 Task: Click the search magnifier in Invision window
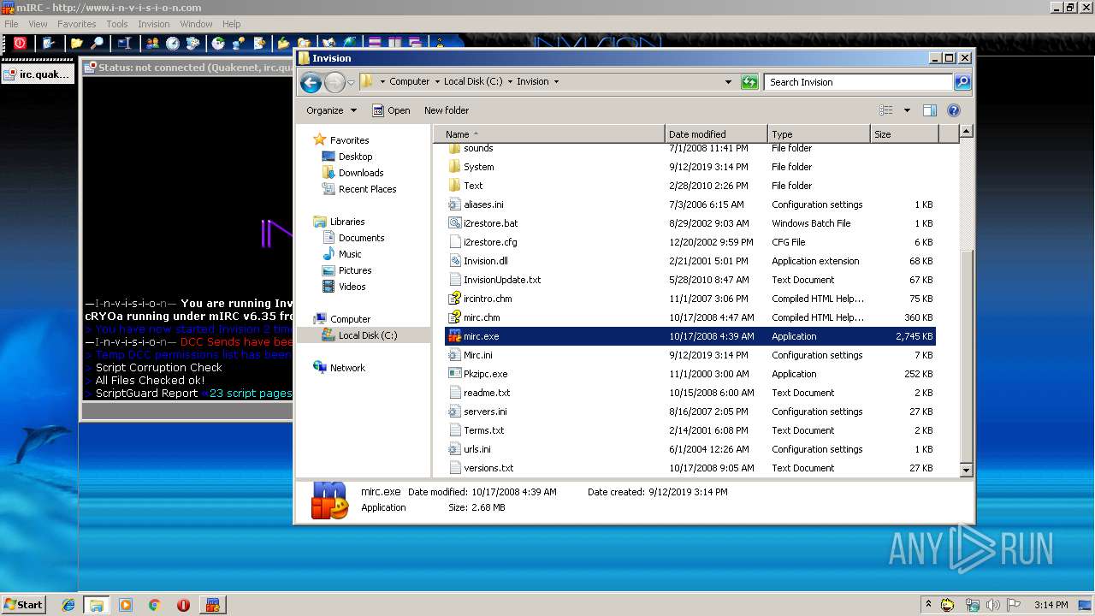962,82
